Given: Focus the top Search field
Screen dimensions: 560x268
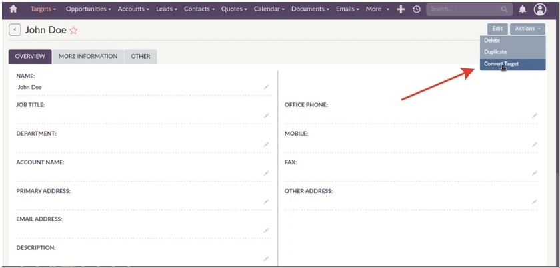Looking at the screenshot, I should point(469,9).
